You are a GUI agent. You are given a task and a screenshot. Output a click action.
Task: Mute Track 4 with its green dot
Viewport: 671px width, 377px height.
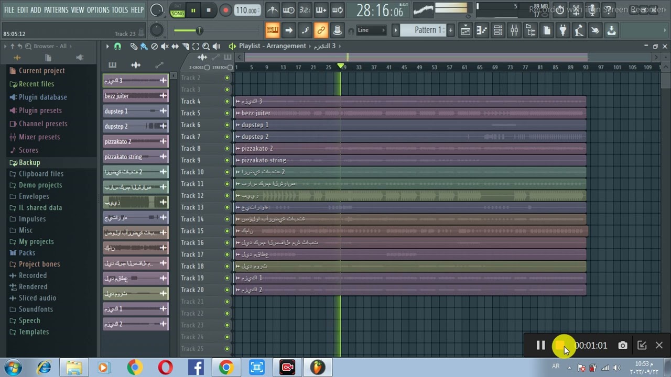(x=227, y=102)
